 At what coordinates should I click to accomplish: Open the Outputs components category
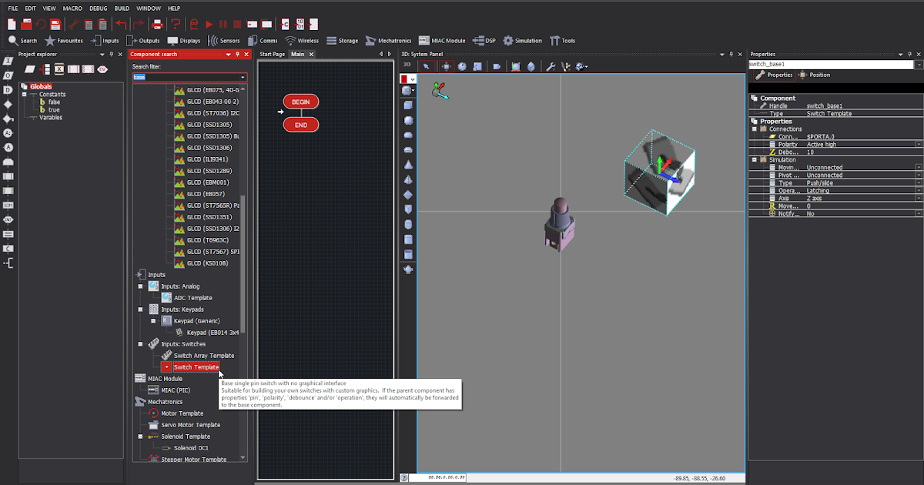144,41
